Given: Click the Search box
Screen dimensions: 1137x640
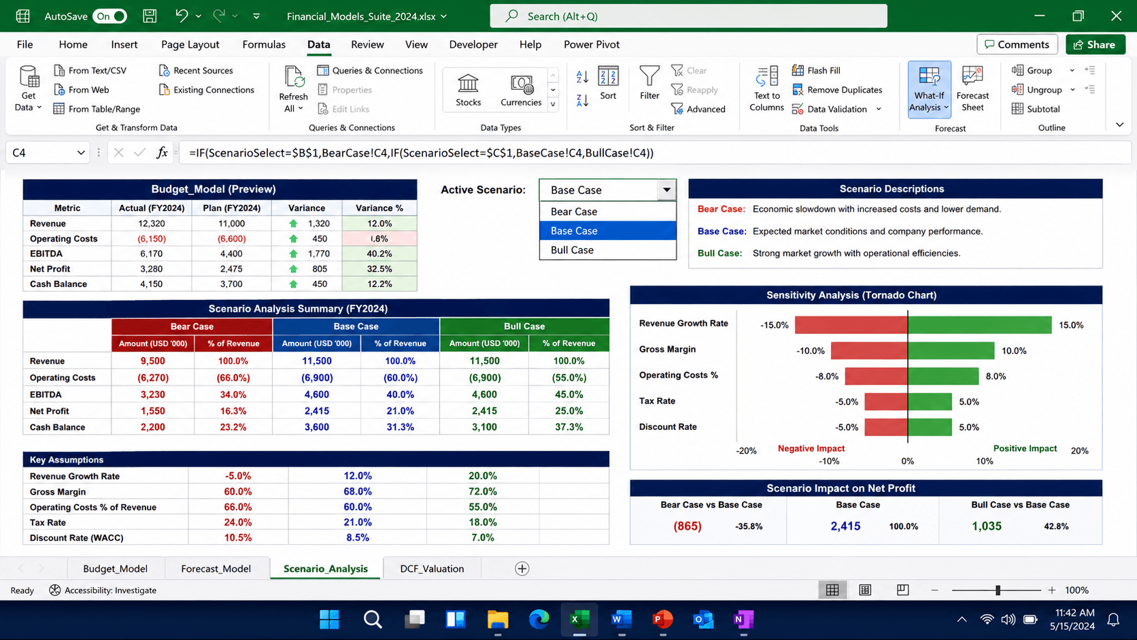Looking at the screenshot, I should 688,16.
